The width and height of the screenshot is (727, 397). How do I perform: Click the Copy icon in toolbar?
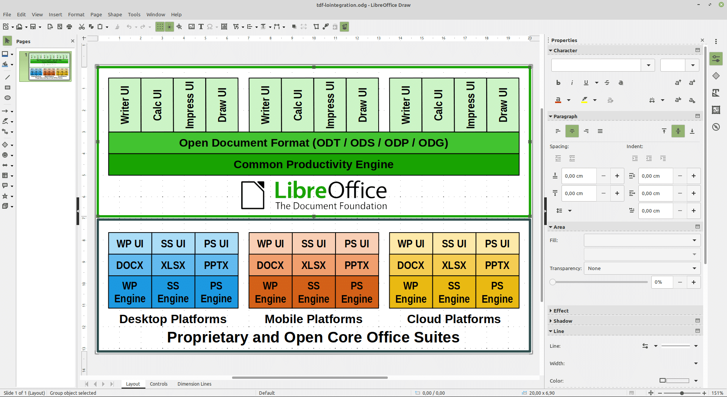(91, 27)
